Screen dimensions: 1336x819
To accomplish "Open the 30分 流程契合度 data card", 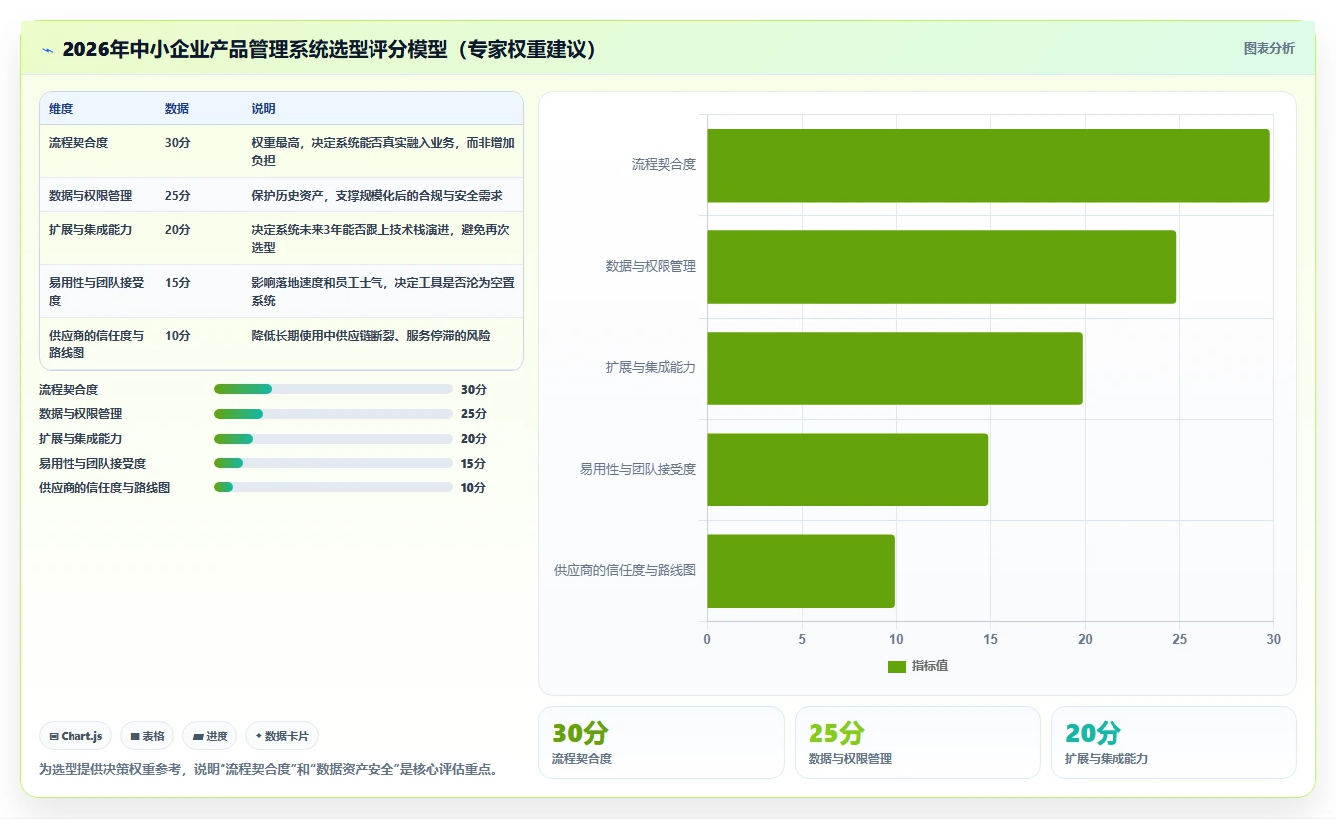I will [662, 743].
